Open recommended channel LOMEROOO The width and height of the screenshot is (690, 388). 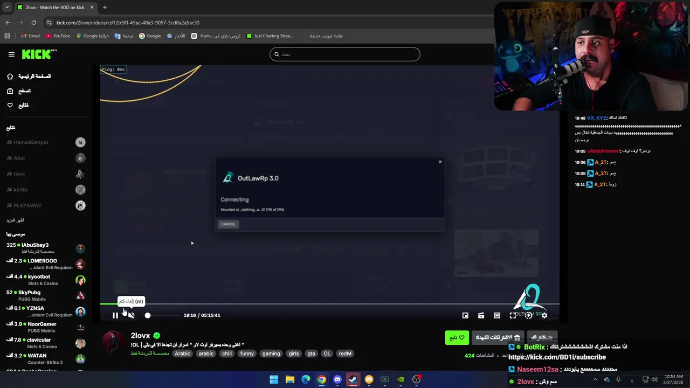[46, 264]
